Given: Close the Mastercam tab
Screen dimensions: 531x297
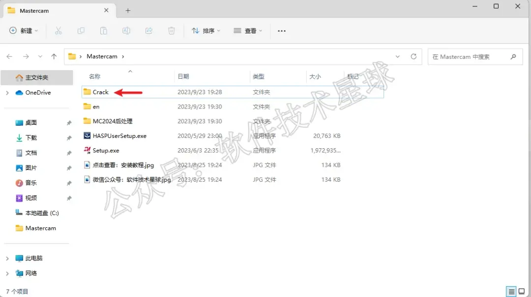Looking at the screenshot, I should [106, 10].
